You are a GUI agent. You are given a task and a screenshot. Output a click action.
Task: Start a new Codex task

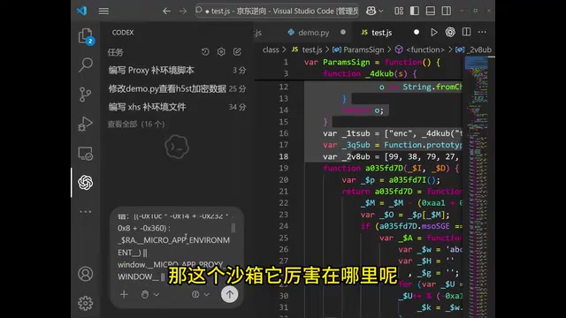point(237,52)
